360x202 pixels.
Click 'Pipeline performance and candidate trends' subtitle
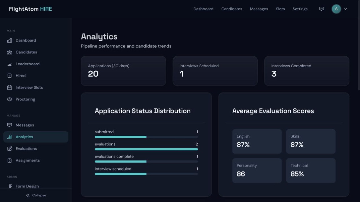click(x=126, y=46)
